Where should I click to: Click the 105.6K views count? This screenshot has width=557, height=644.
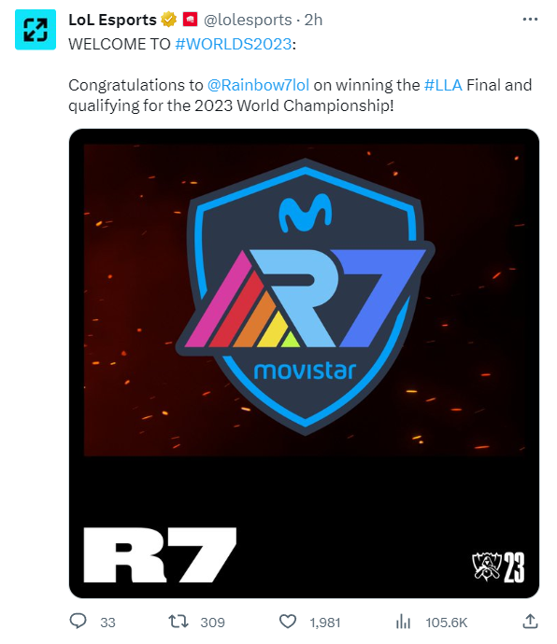[447, 623]
